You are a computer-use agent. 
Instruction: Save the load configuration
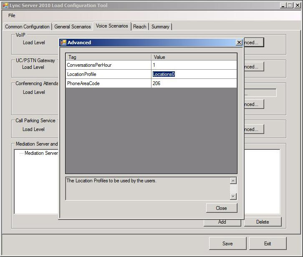(x=227, y=244)
